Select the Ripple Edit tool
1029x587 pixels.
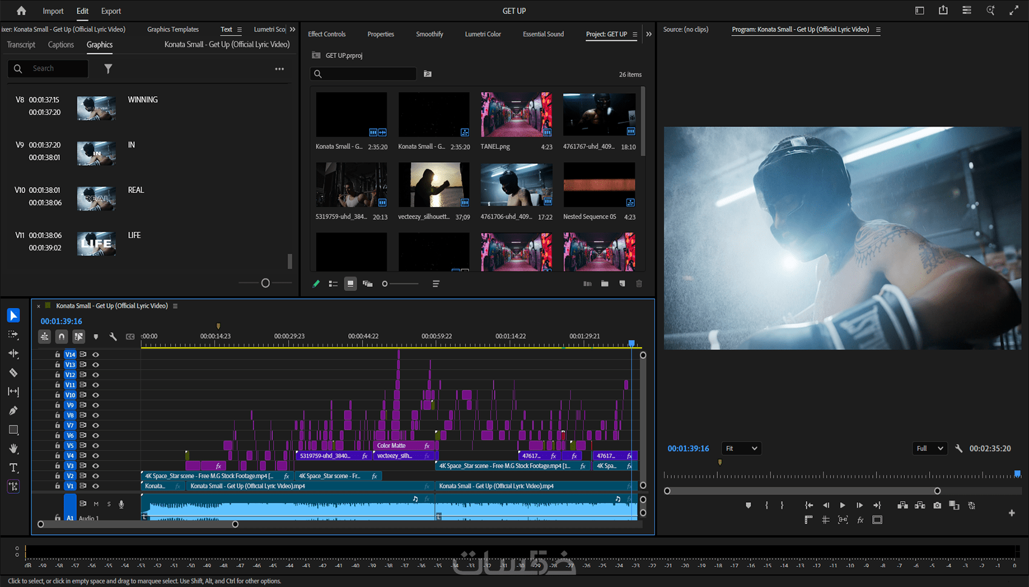(13, 353)
